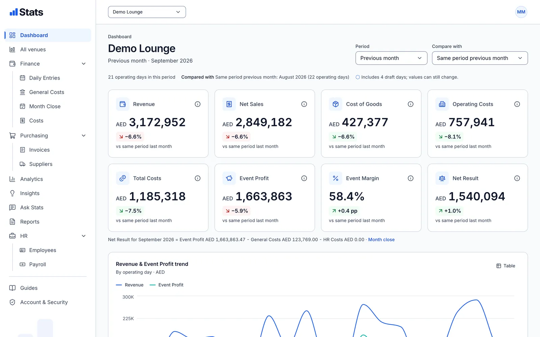Open the Demo Lounge venue dropdown

coord(147,12)
